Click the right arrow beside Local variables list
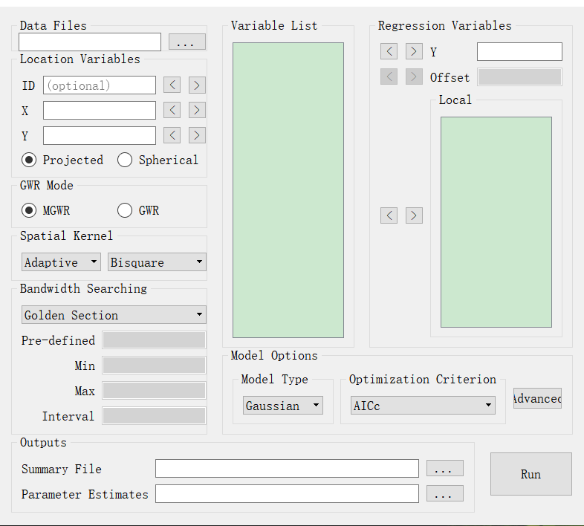The width and height of the screenshot is (584, 526). (414, 215)
